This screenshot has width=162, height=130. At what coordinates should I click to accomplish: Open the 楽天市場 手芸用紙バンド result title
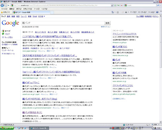pyautogui.click(x=50, y=55)
